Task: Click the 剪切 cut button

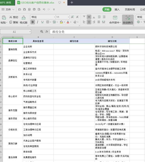Action: (14, 17)
